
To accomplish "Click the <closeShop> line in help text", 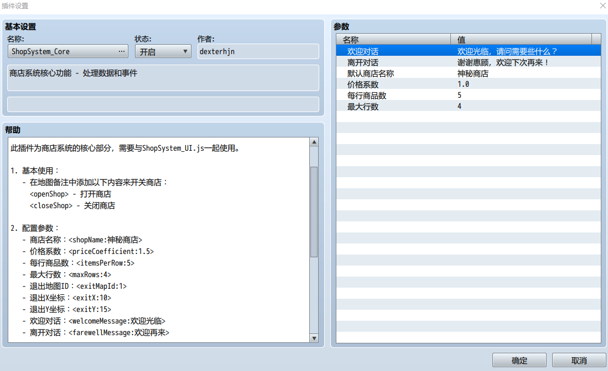I will 72,205.
